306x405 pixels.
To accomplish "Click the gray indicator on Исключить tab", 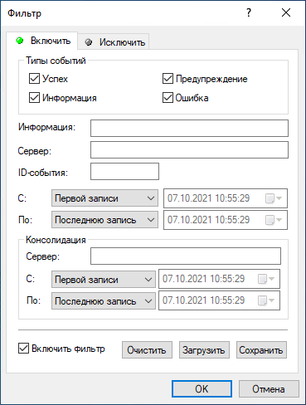I will (x=89, y=42).
